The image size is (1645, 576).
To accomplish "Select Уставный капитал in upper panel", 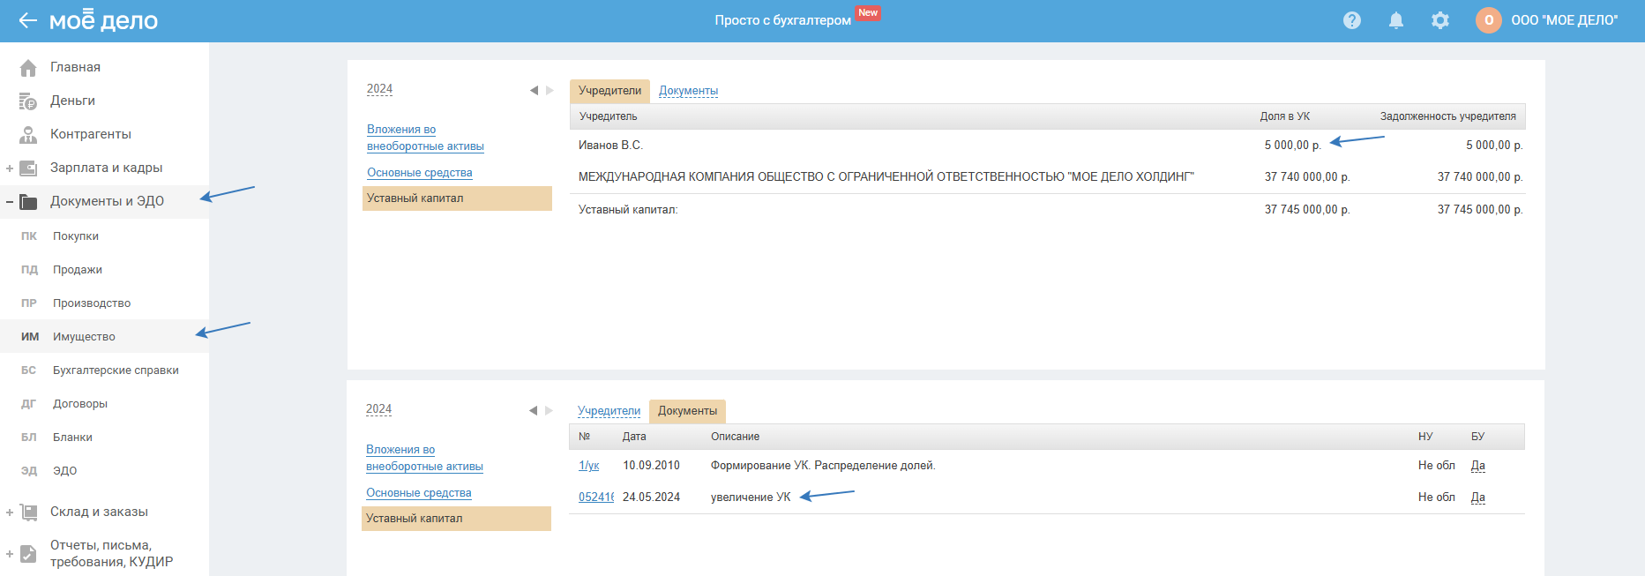I will tap(457, 198).
